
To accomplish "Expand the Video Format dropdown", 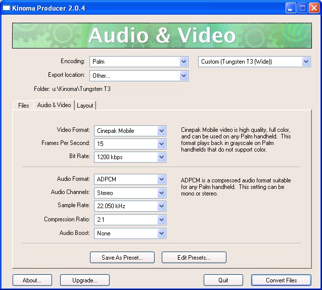I will point(130,131).
